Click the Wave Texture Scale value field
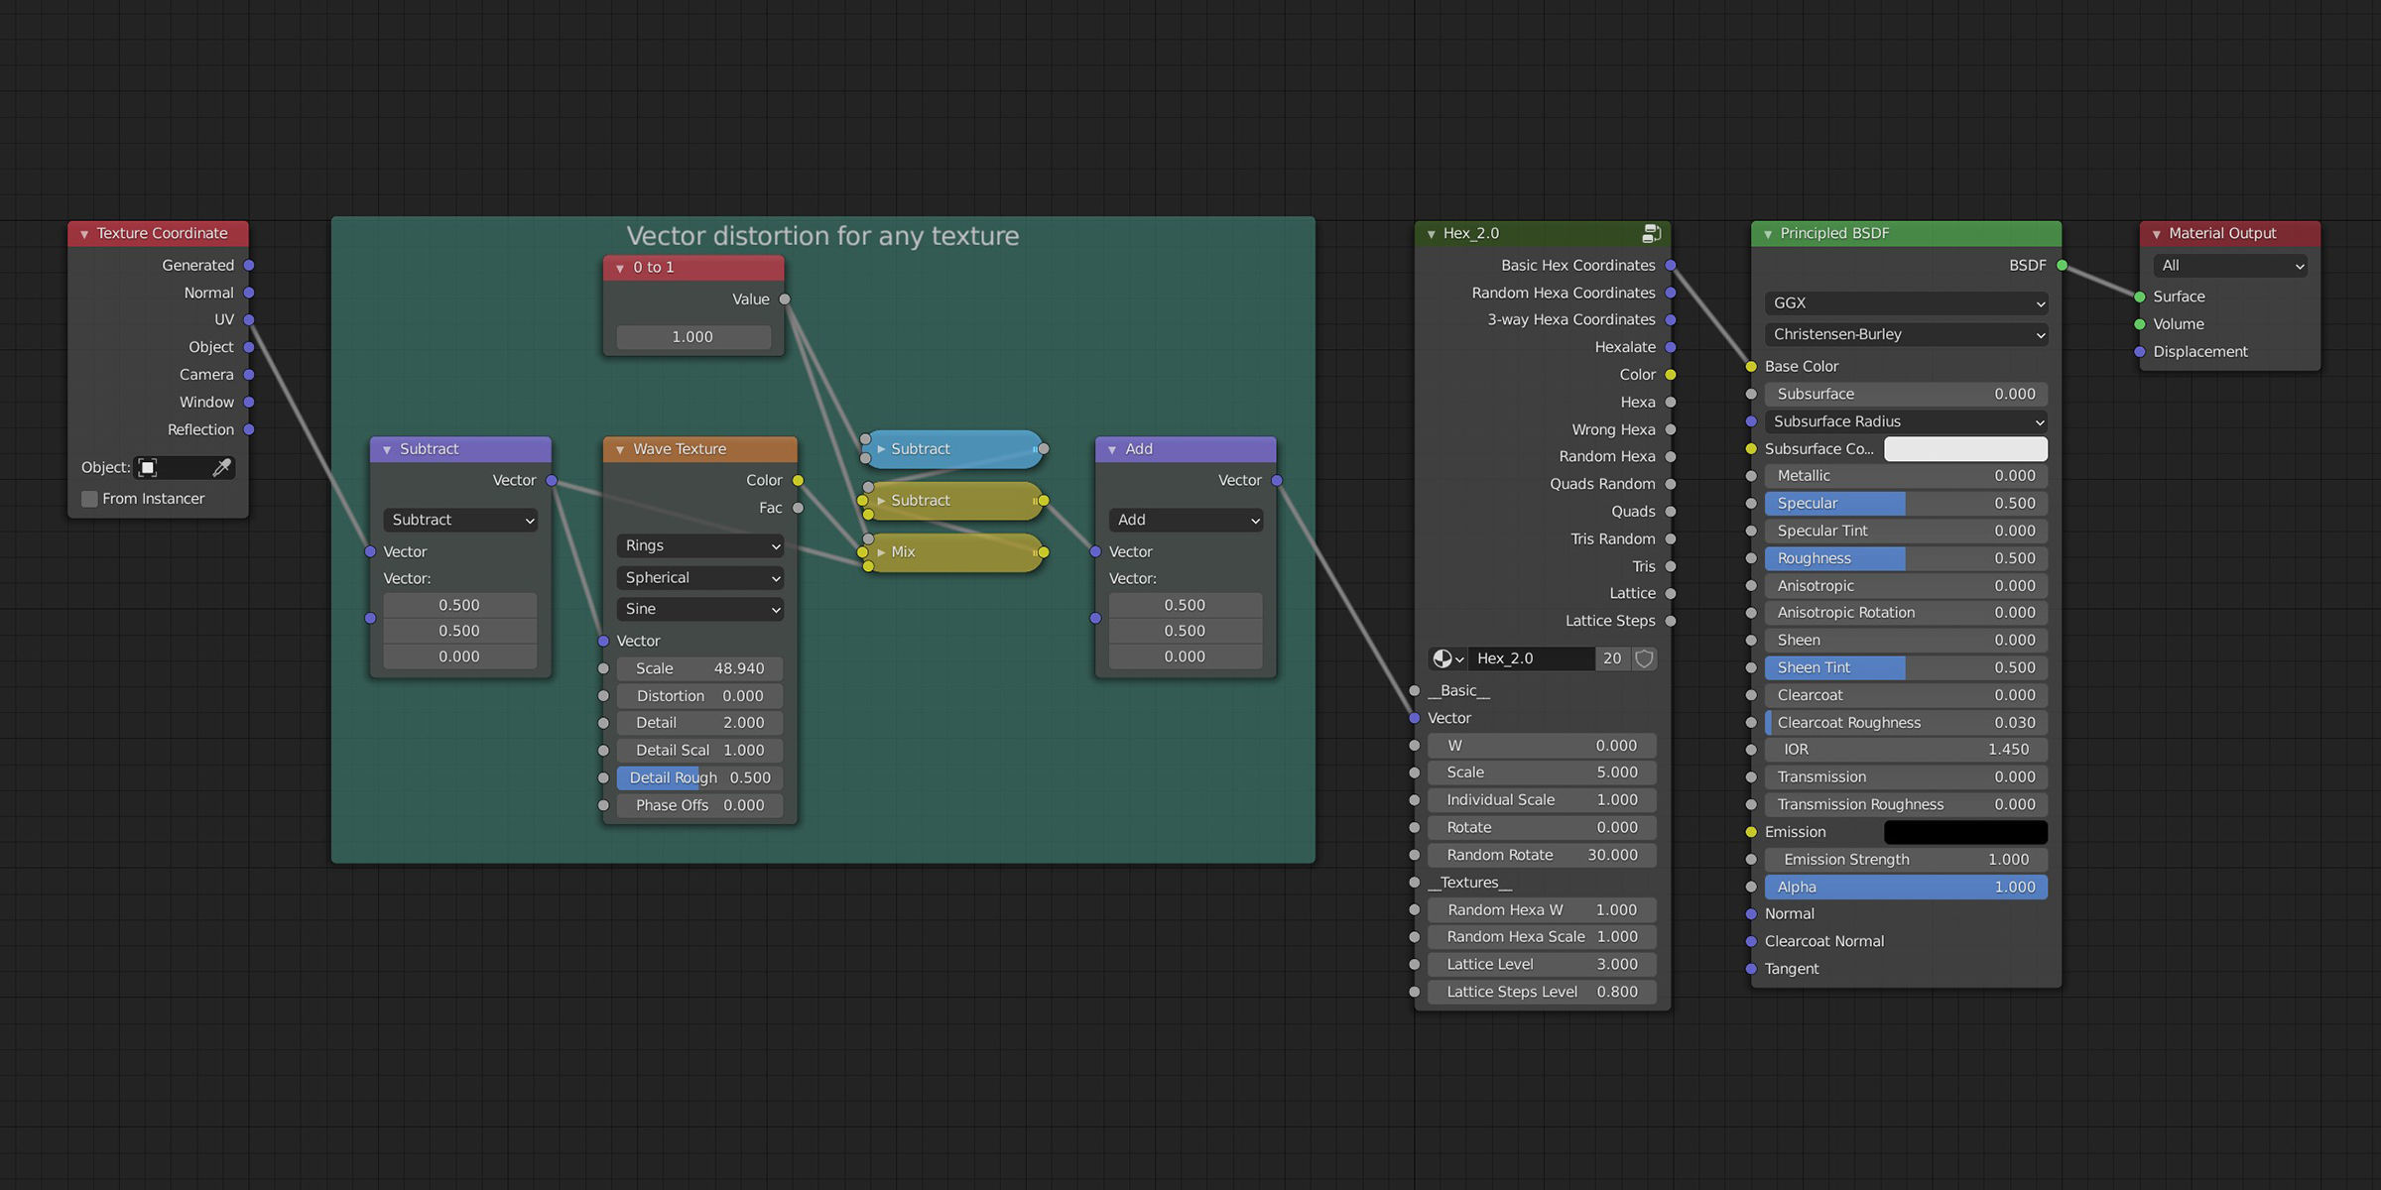Screen dimensions: 2381x1190 (x=699, y=668)
